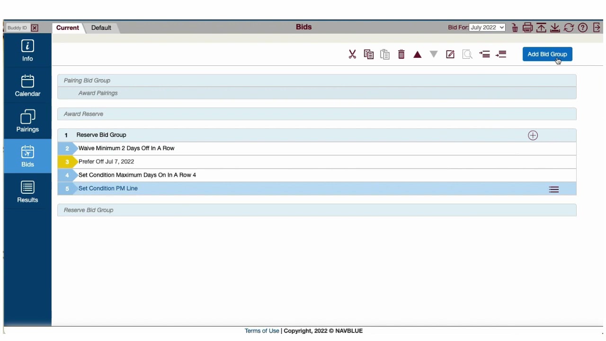This screenshot has width=606, height=341.
Task: Cut the selected bid with scissors icon
Action: 352,54
